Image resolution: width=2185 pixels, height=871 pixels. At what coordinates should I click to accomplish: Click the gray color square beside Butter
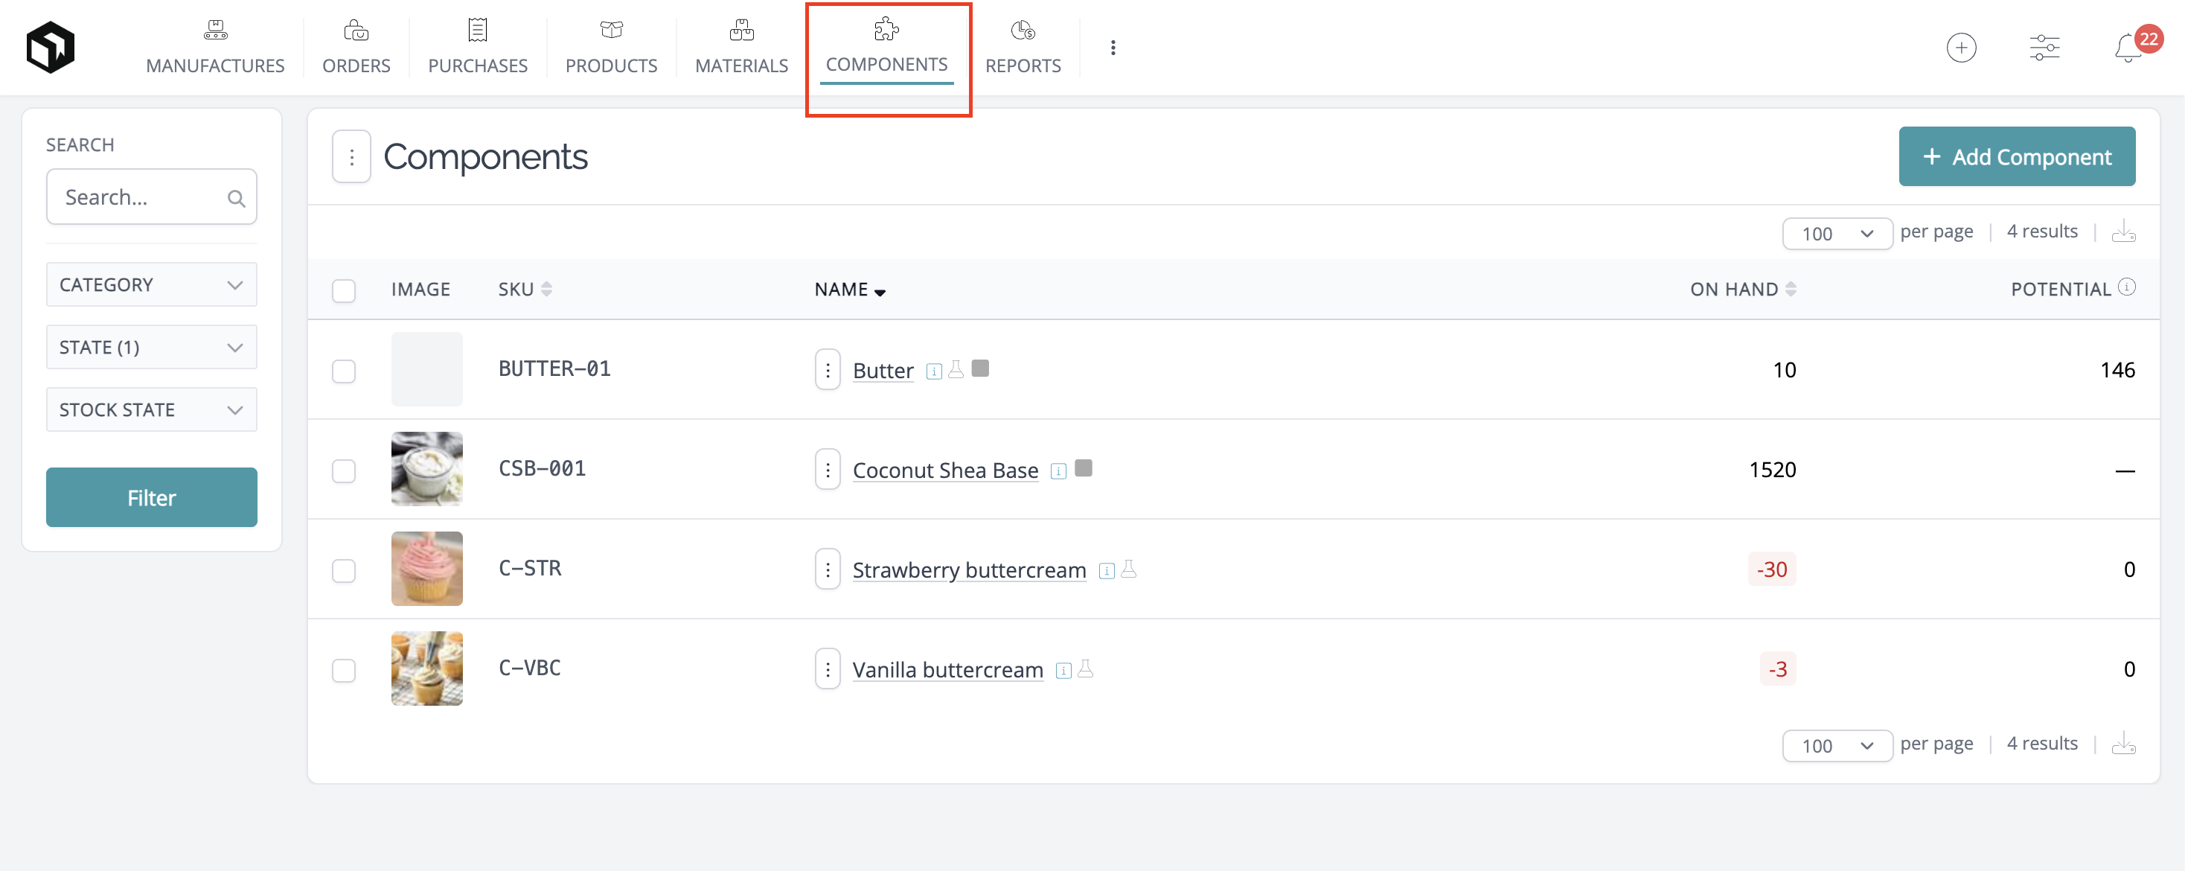979,369
